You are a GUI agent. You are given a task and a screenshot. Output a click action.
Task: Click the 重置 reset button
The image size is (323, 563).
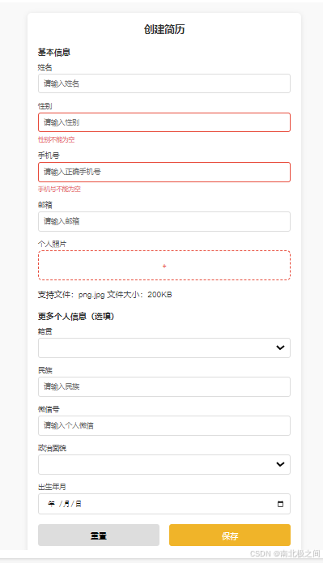99,535
